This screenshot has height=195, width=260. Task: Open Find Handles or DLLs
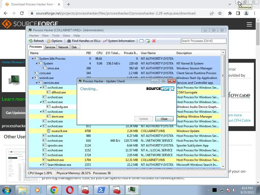pyautogui.click(x=84, y=41)
